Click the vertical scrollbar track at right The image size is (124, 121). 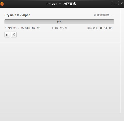122,60
